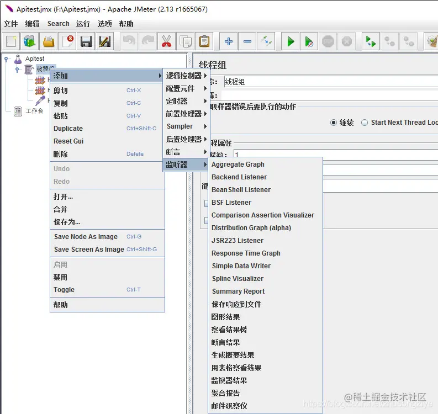The image size is (438, 414).
Task: Click the Redo arrow toolbar icon
Action: pyautogui.click(x=148, y=41)
